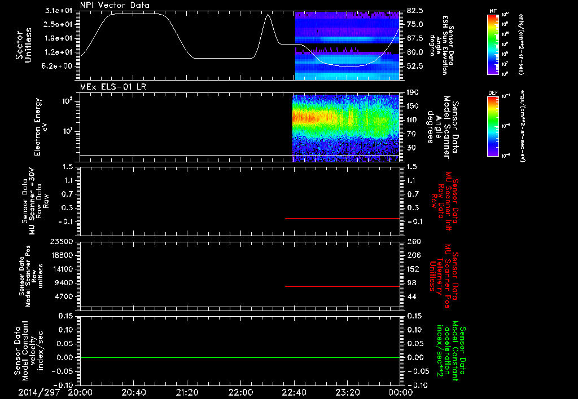The height and width of the screenshot is (399, 578).
Task: Click the "152" telemetry tick value
Action: tap(414, 269)
